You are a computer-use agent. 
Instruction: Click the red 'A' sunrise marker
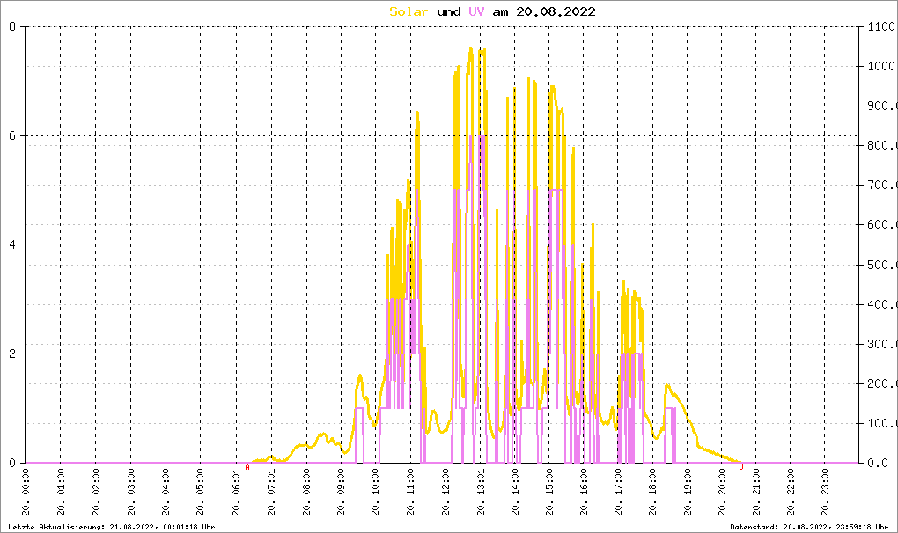pyautogui.click(x=247, y=467)
